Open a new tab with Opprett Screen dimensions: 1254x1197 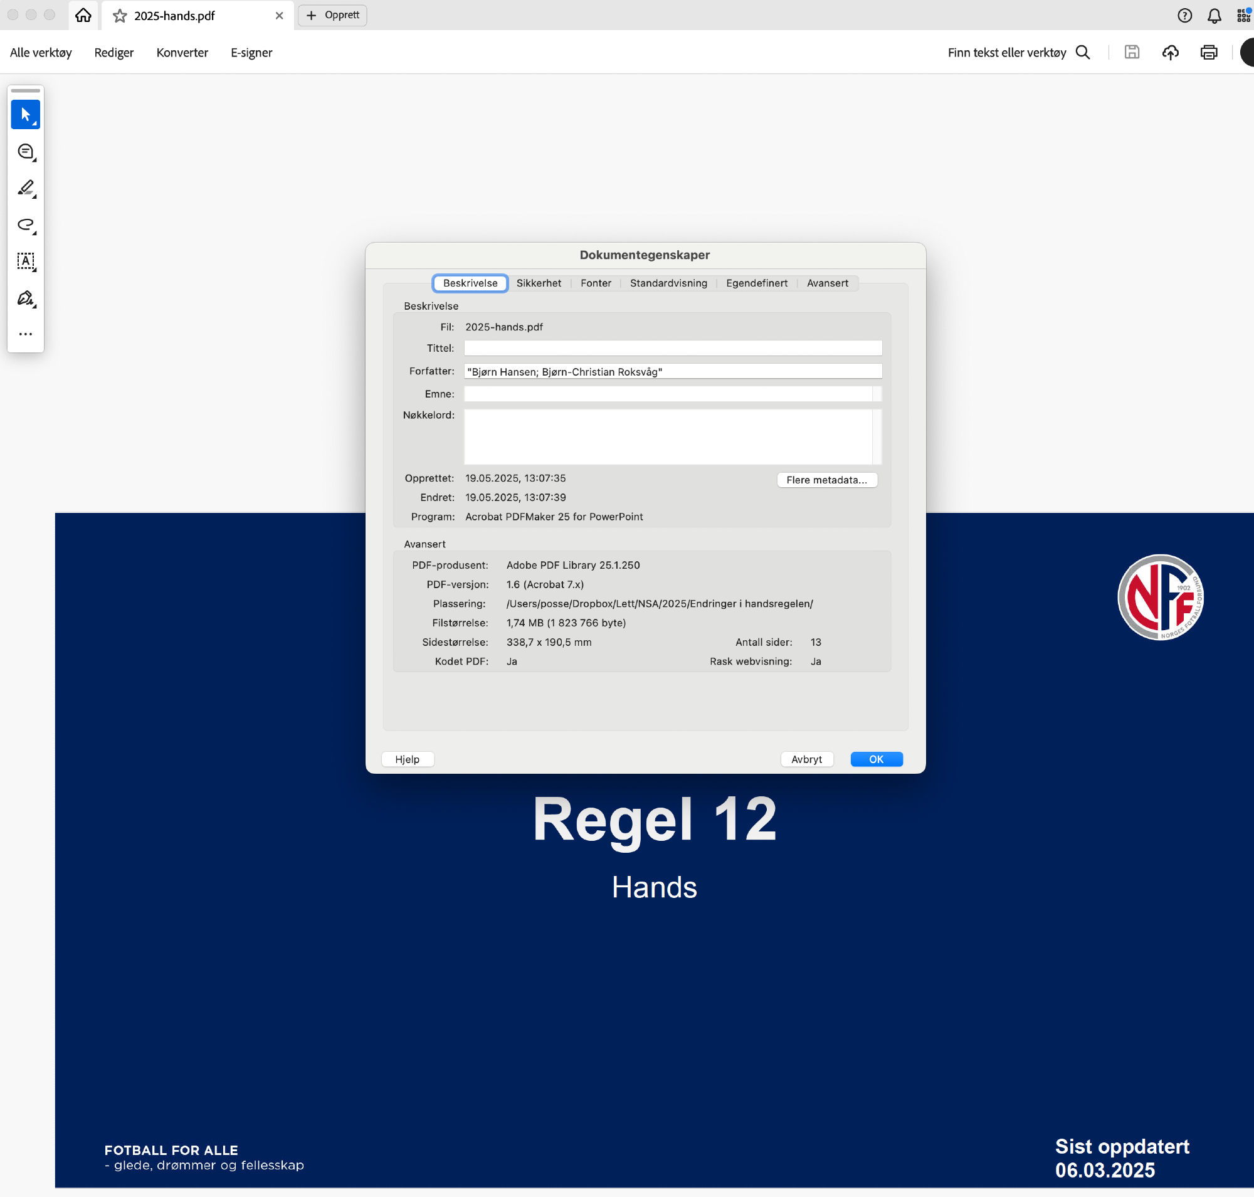[x=332, y=15]
